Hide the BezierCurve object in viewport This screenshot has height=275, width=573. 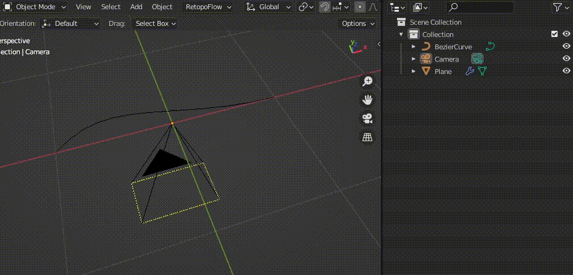tap(566, 46)
